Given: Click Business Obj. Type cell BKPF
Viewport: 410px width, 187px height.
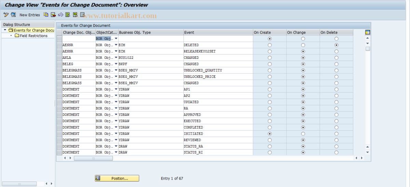Looking at the screenshot, I should 151,64.
